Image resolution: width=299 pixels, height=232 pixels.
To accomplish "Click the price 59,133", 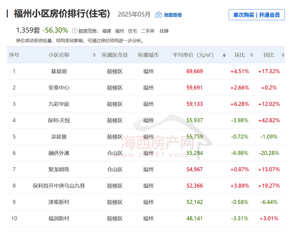I will click(x=194, y=104).
